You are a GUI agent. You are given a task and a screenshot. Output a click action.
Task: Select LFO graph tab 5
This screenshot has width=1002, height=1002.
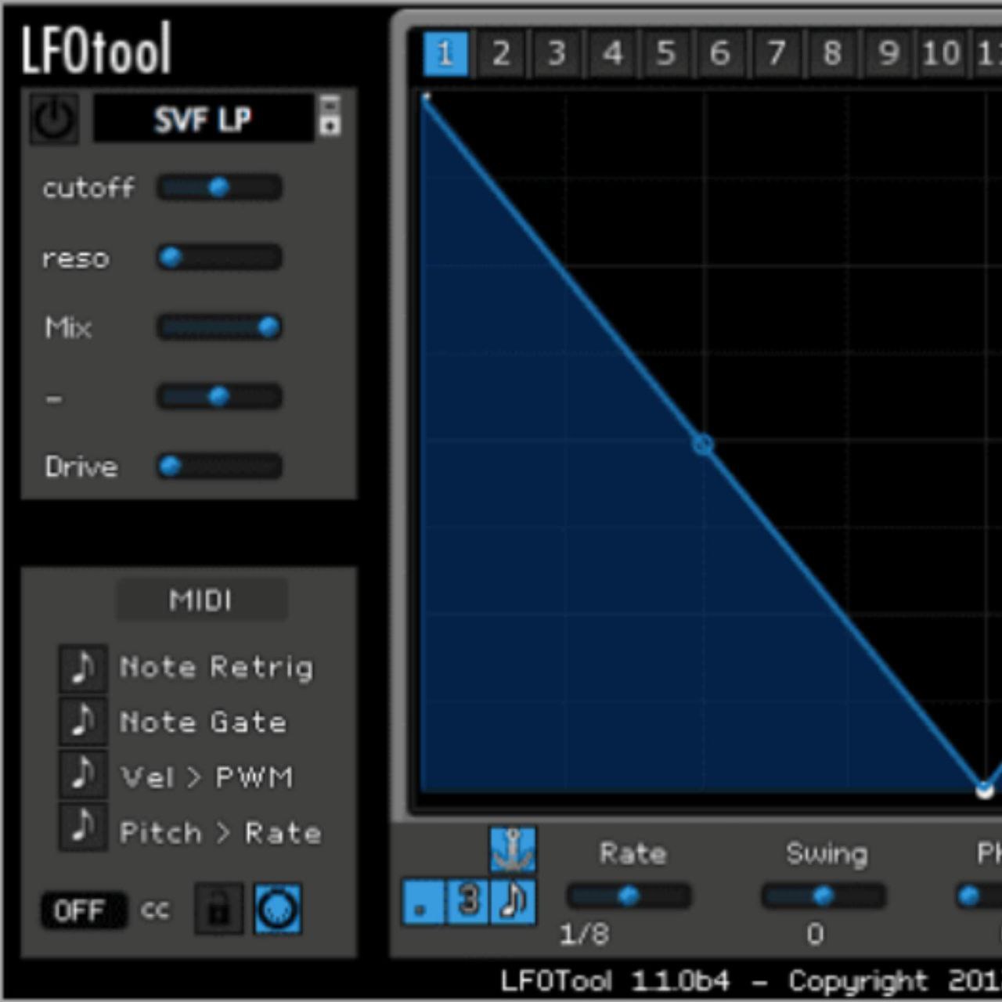(x=666, y=53)
